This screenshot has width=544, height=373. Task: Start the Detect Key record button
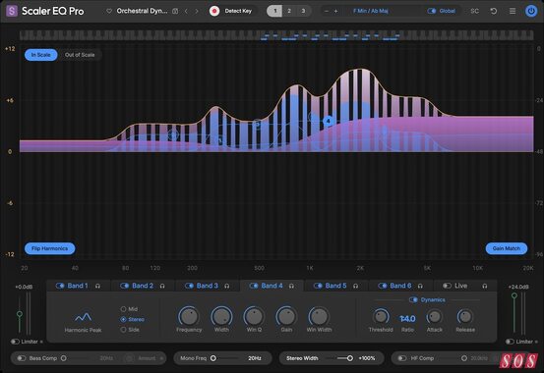pos(214,11)
